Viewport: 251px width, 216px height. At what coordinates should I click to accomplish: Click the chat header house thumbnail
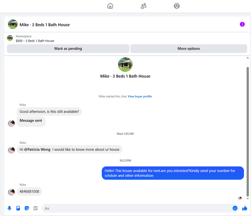[x=13, y=24]
